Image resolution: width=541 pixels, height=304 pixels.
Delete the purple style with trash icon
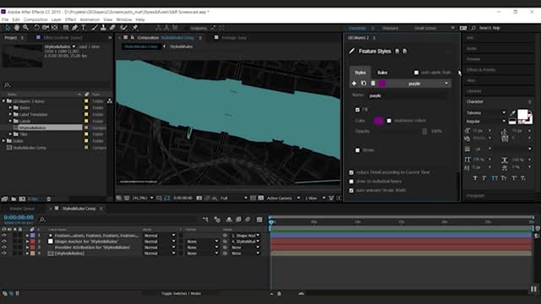(373, 84)
